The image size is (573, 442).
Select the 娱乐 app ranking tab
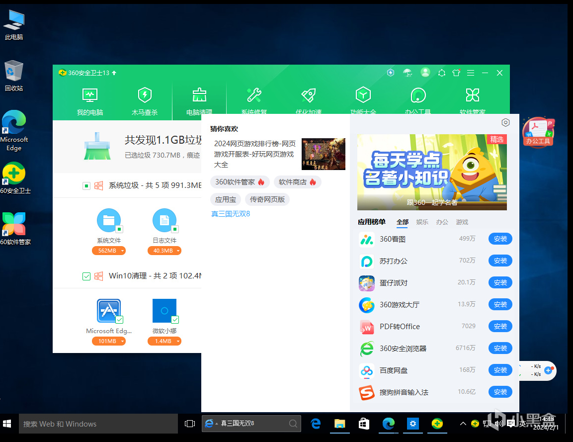[422, 222]
